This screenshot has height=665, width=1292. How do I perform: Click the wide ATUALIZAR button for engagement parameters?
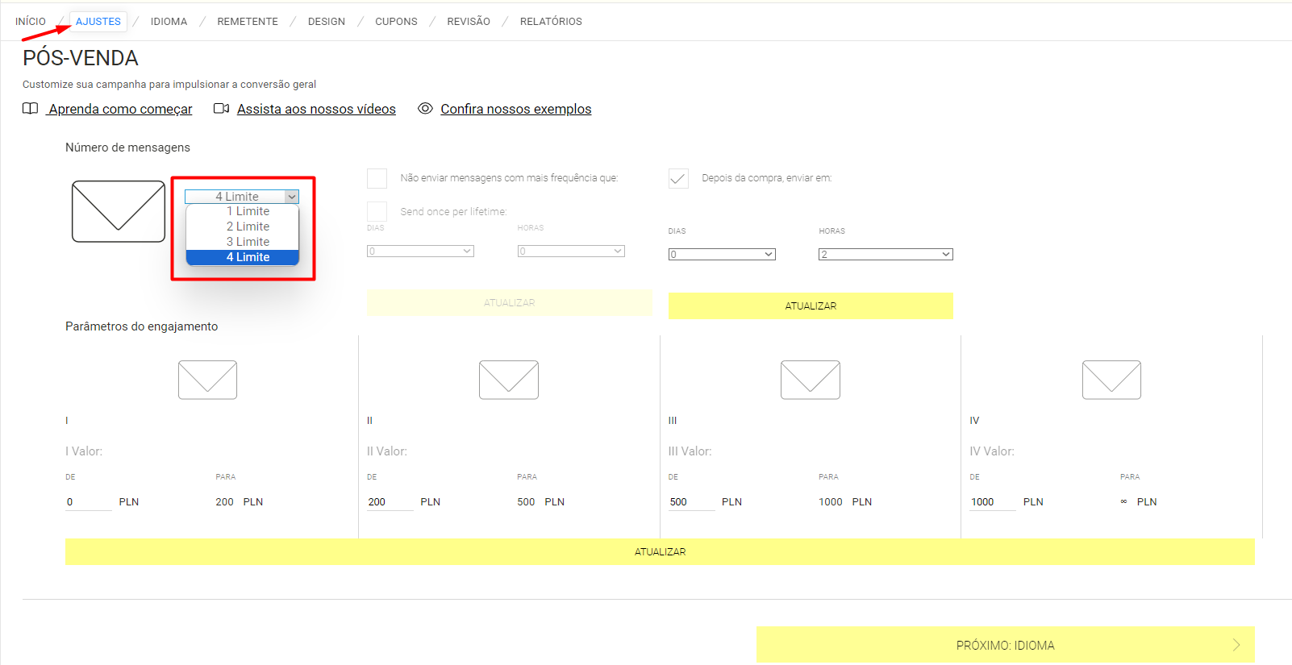pyautogui.click(x=660, y=552)
